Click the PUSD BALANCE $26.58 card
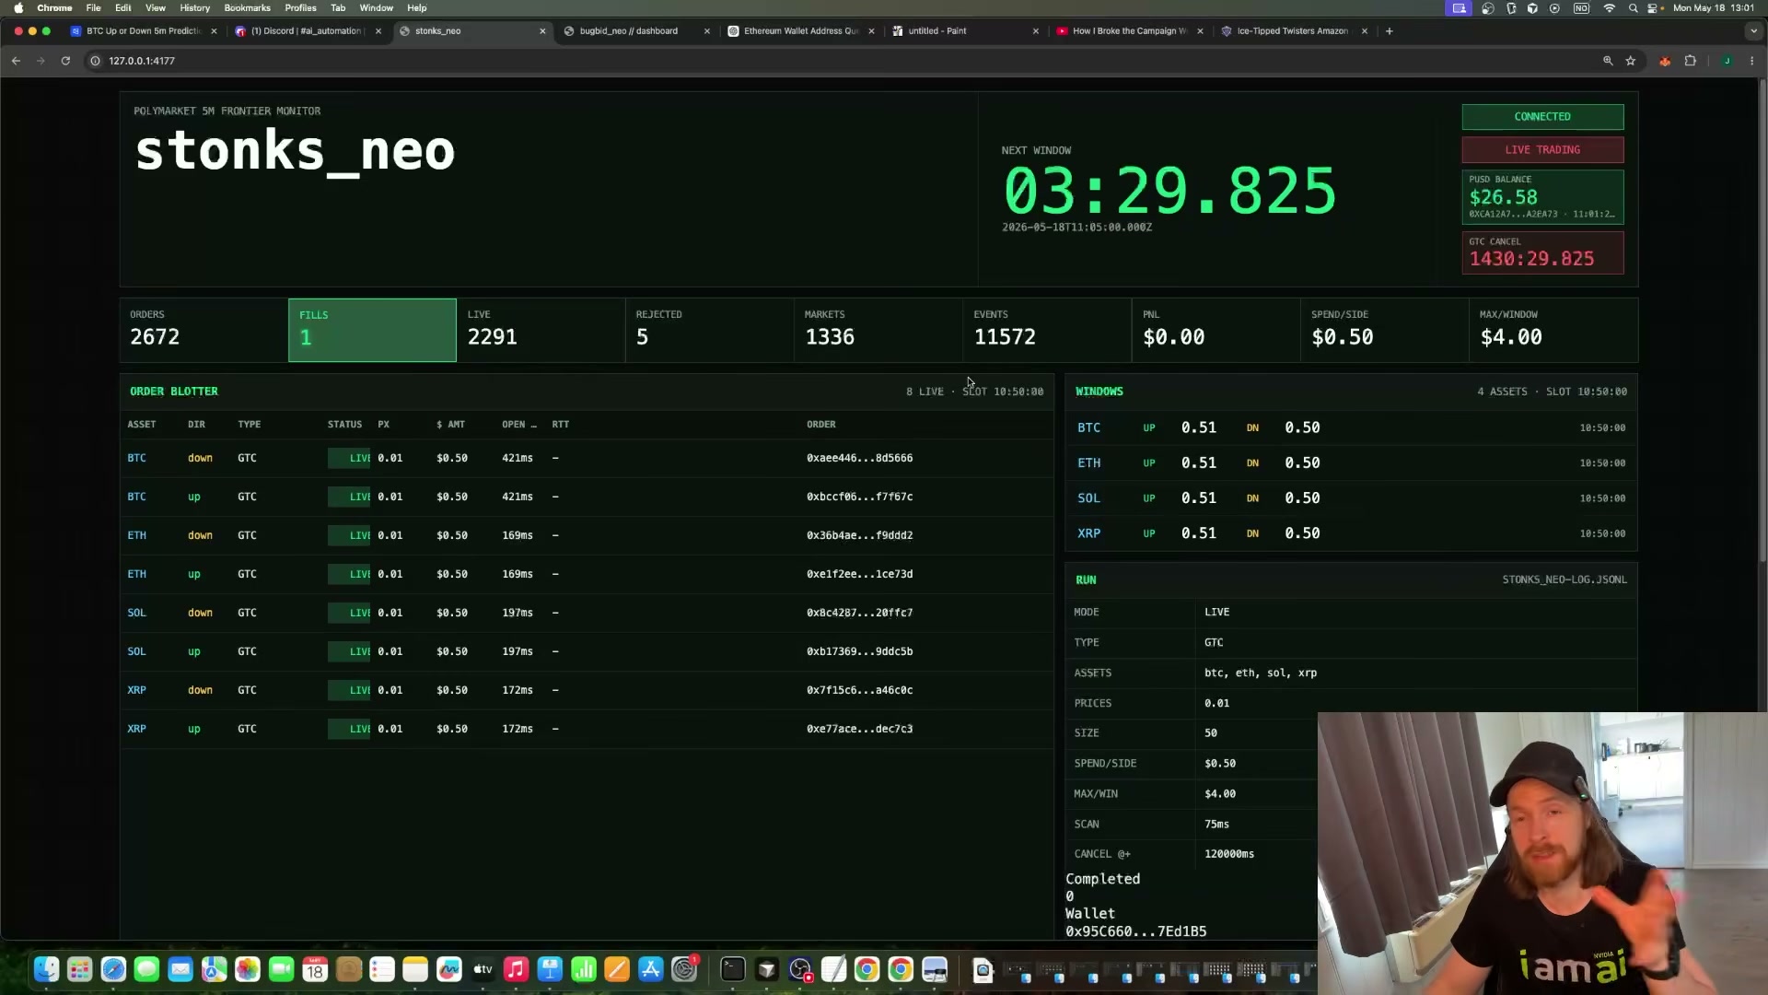The height and width of the screenshot is (995, 1768). [1542, 197]
